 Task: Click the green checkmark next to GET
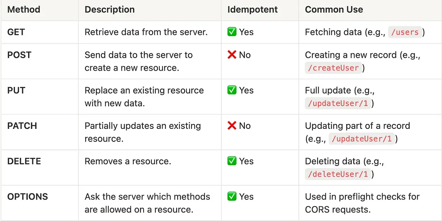click(232, 32)
